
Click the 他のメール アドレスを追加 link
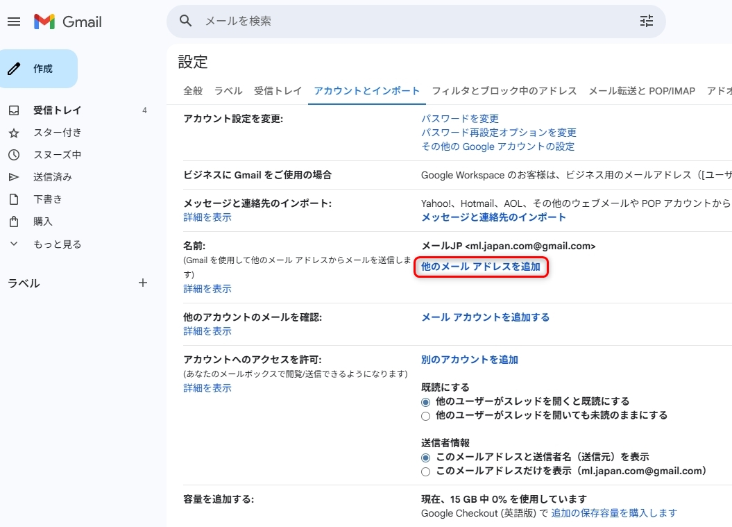point(480,267)
